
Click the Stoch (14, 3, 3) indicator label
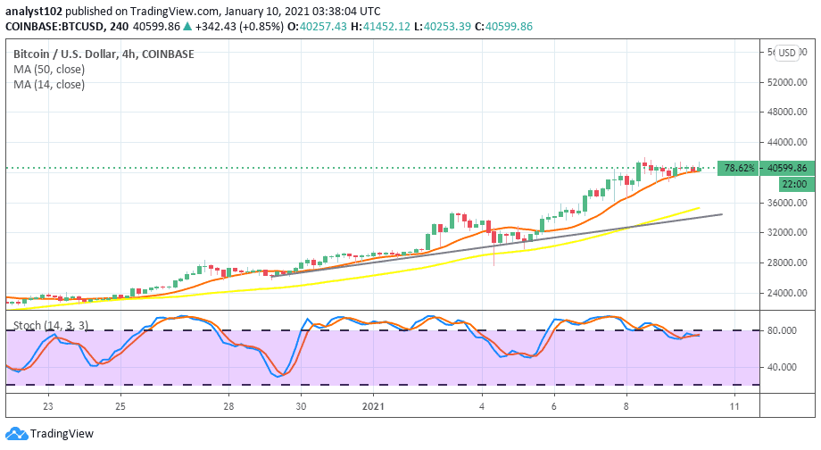(x=51, y=325)
